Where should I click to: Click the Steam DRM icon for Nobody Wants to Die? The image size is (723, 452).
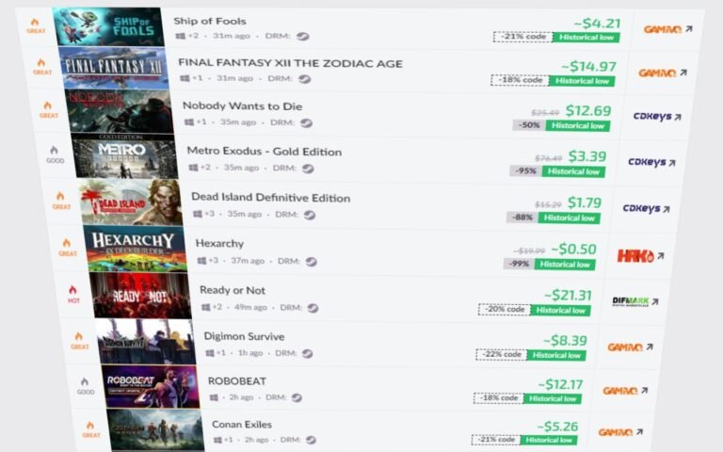click(x=307, y=123)
